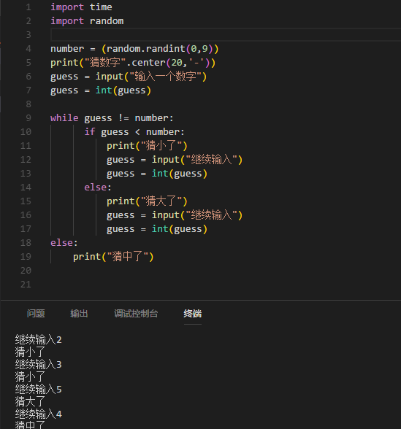The height and width of the screenshot is (429, 401).
Task: Click the 'else' keyword on line 14
Action: (95, 188)
